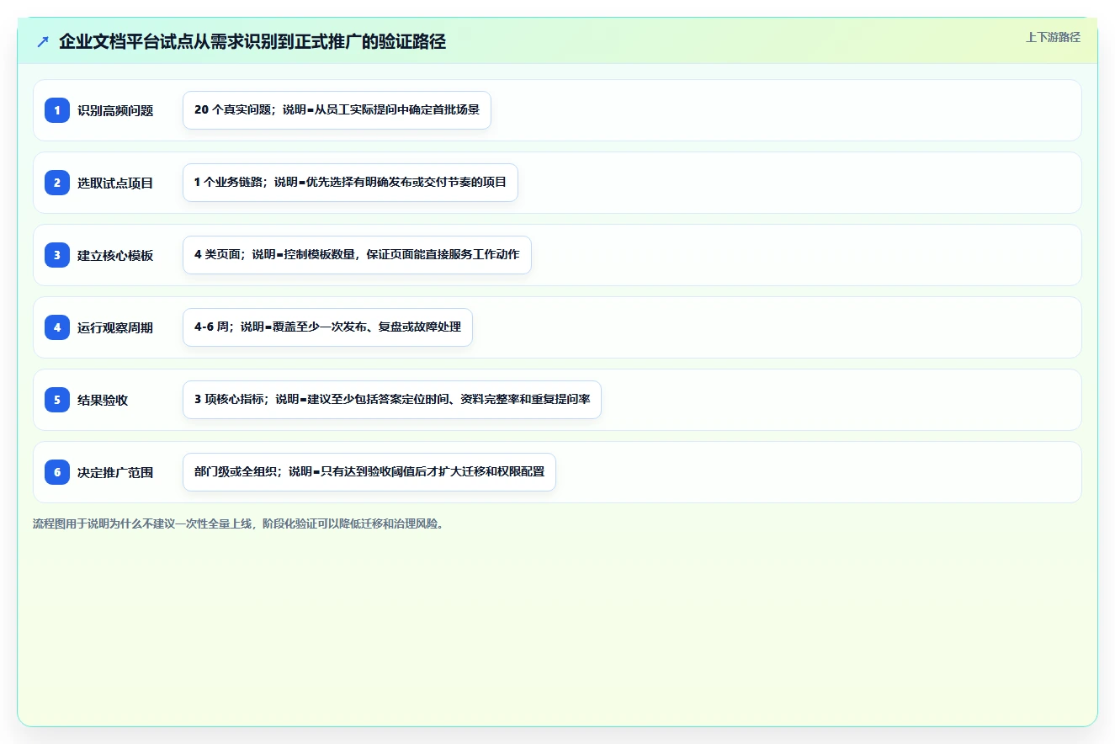Click the footnote starting with 流程图用于说明
This screenshot has width=1115, height=744.
[238, 523]
